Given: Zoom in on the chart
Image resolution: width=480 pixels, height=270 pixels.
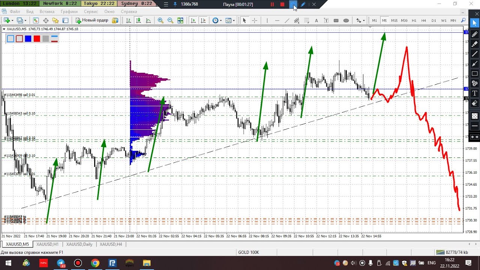Looking at the screenshot, I should tap(160, 20).
